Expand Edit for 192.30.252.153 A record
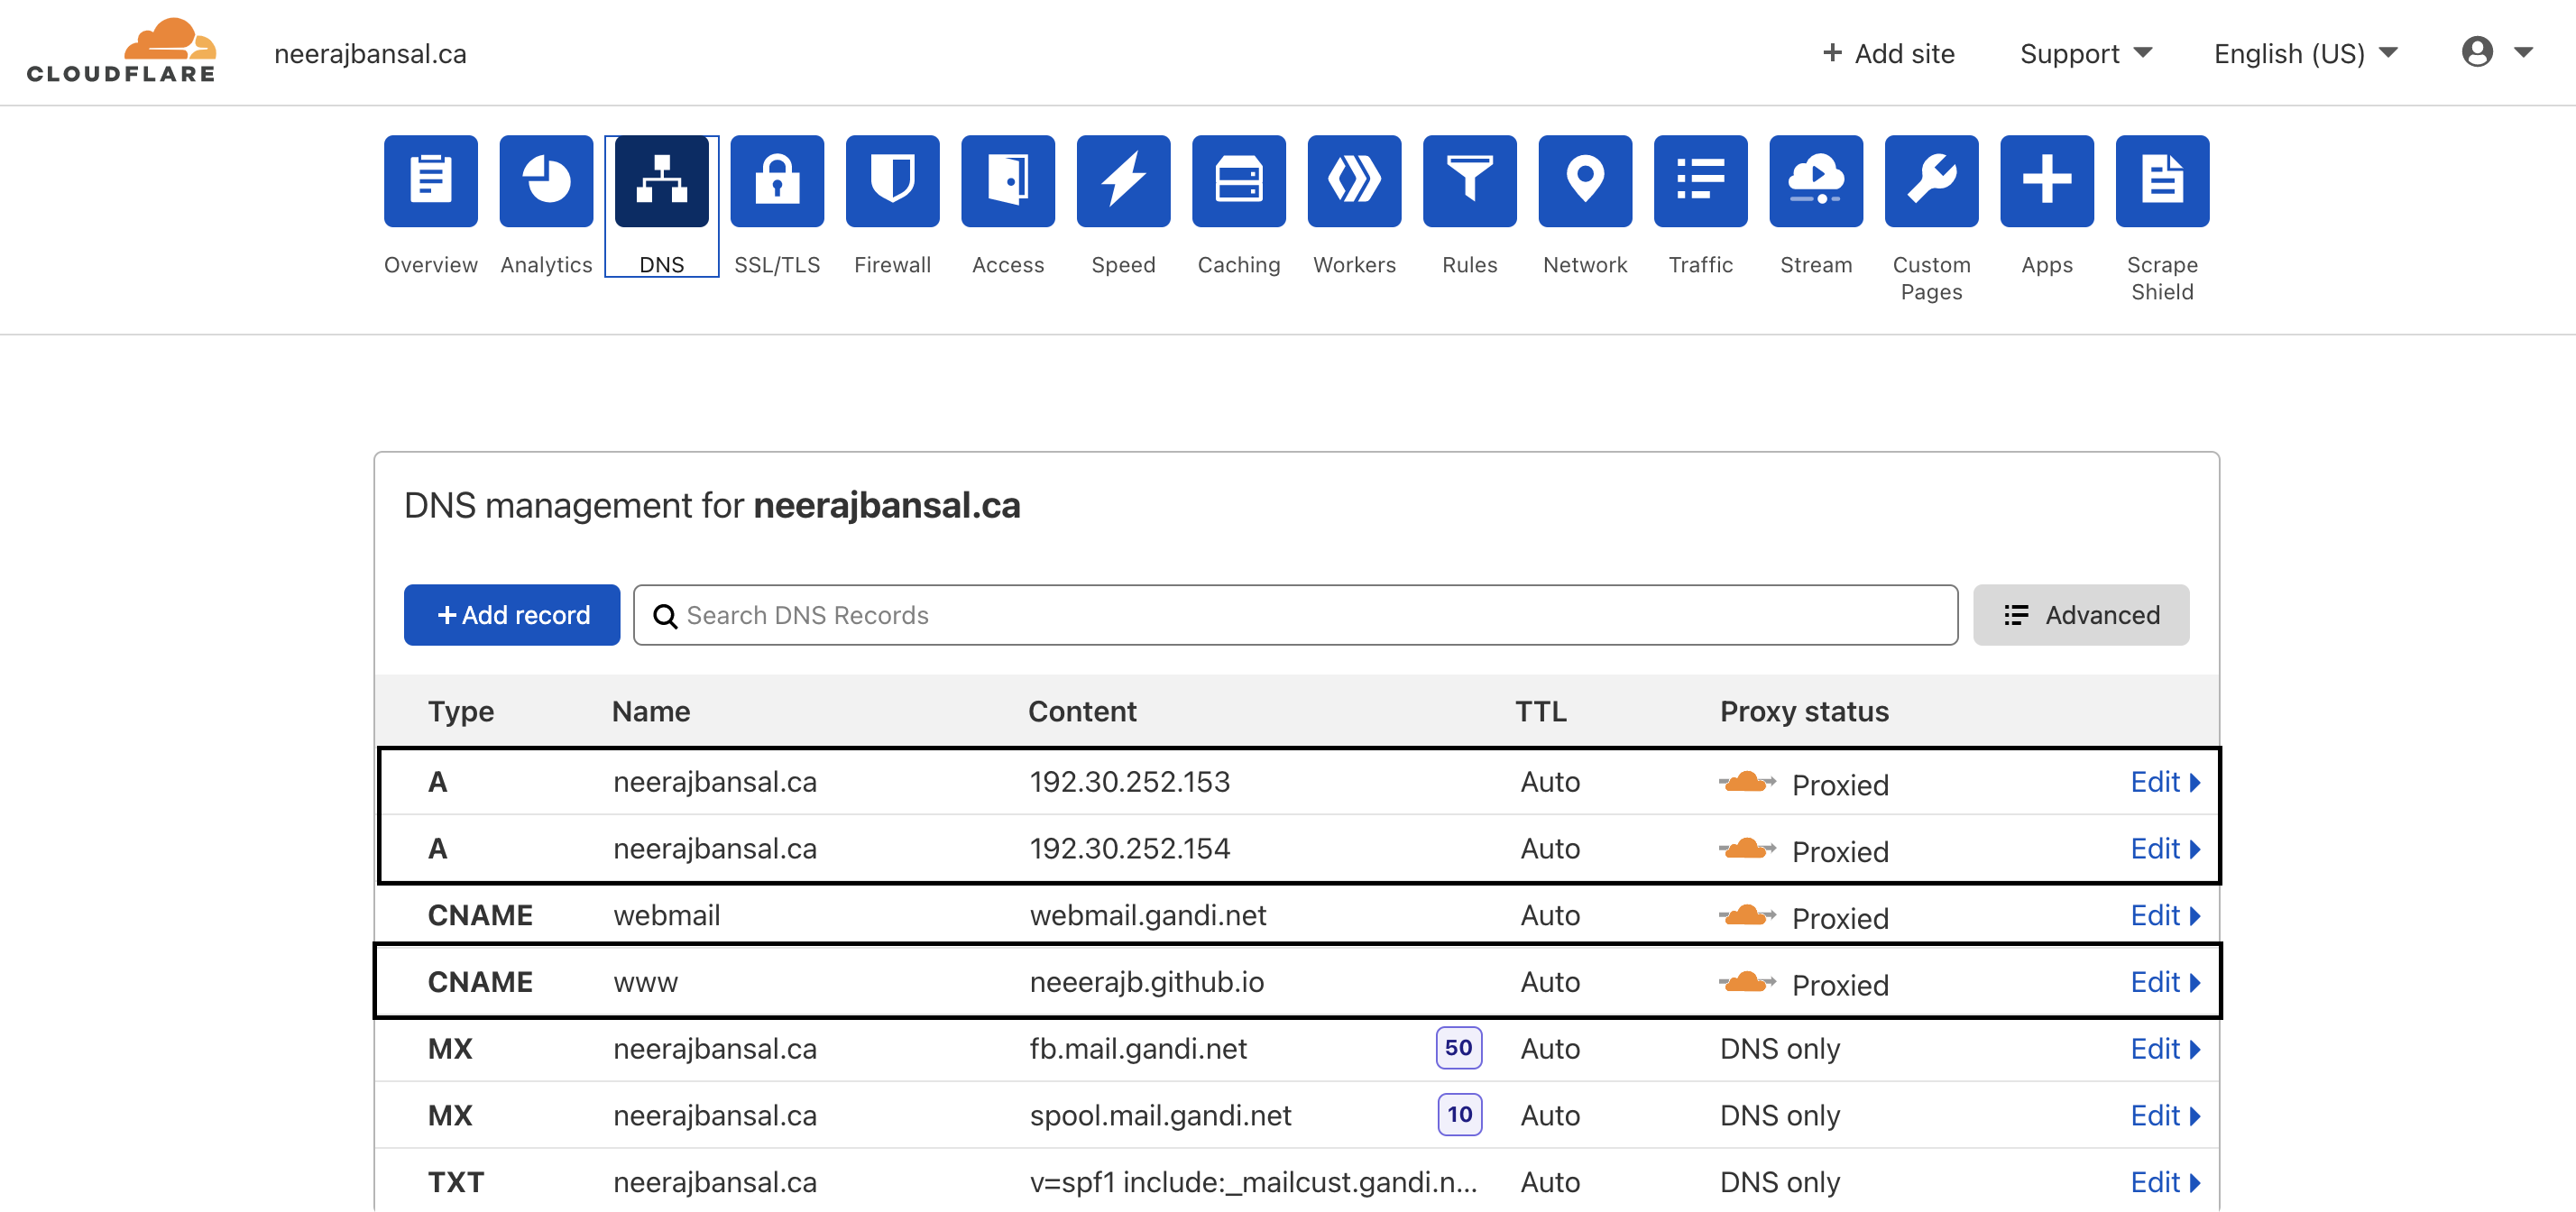 tap(2165, 782)
